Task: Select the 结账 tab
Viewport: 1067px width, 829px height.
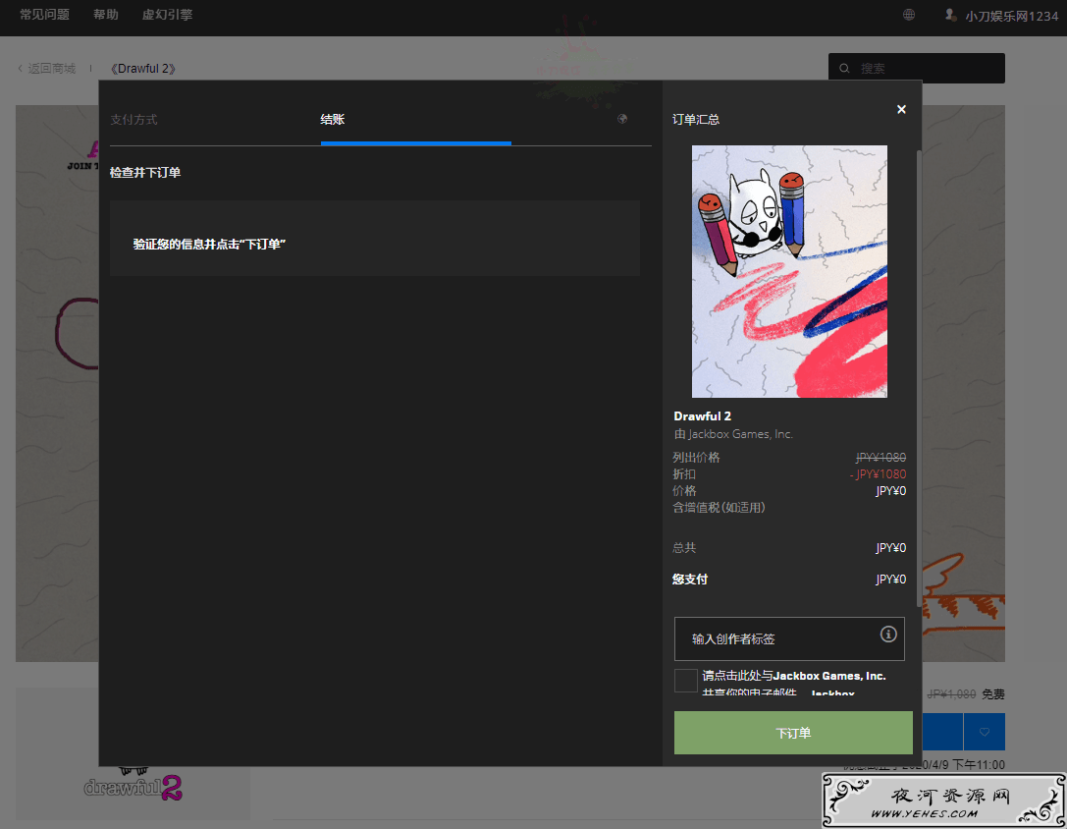Action: pos(333,119)
